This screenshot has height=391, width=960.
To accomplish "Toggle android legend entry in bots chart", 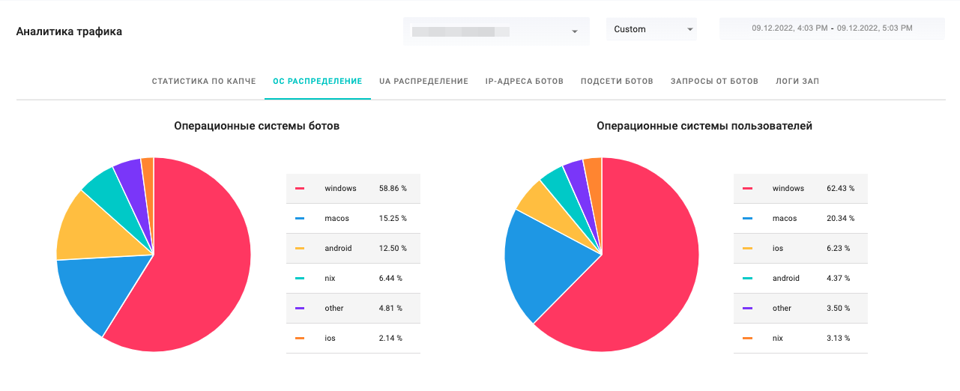I will tap(338, 249).
